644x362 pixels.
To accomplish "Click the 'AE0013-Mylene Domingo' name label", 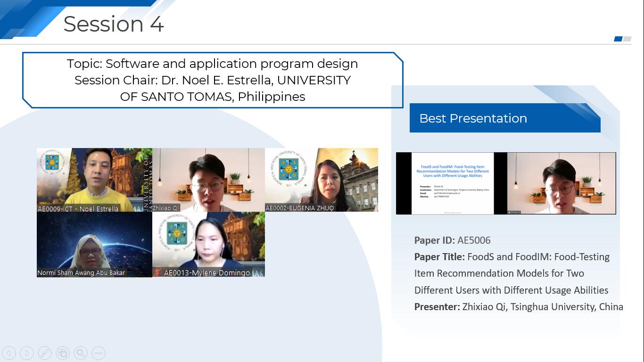I will tap(207, 272).
